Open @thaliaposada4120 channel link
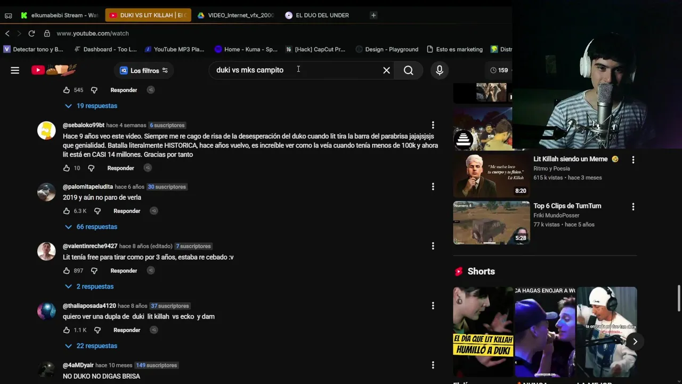The height and width of the screenshot is (384, 682). coord(89,306)
